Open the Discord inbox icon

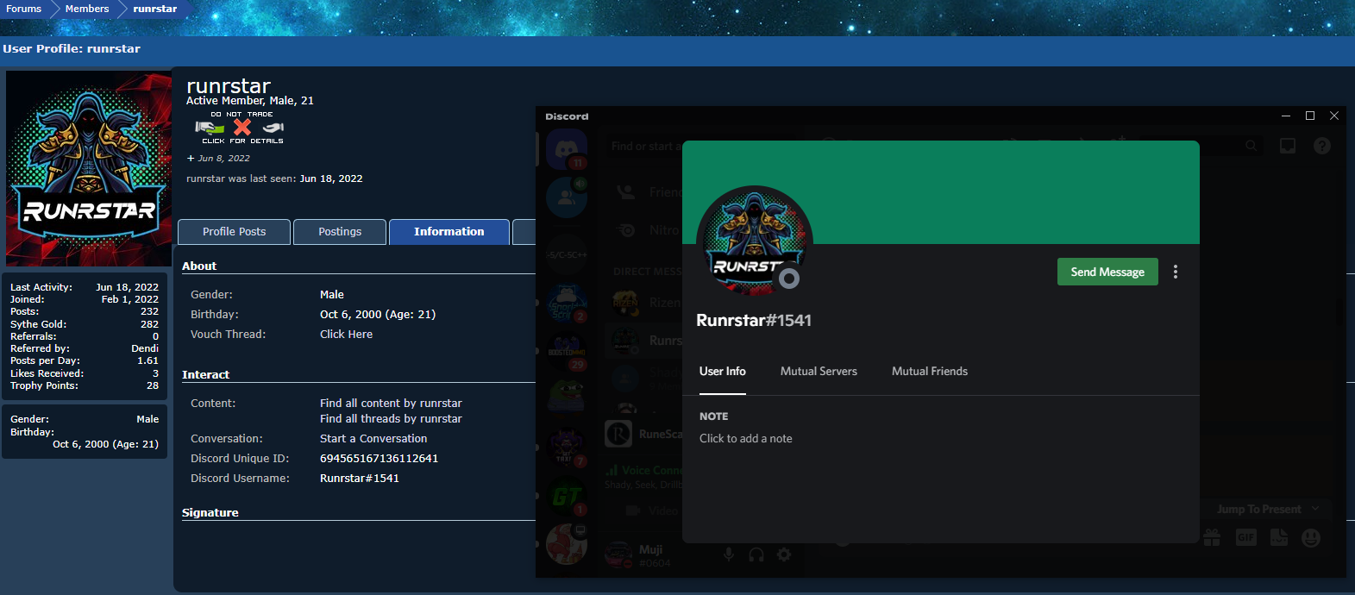tap(1288, 146)
